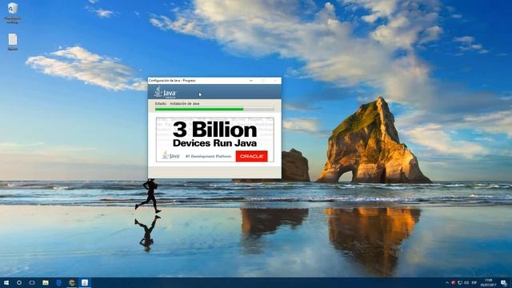512x288 pixels.
Task: Open the volume control tray icon
Action: click(x=466, y=282)
